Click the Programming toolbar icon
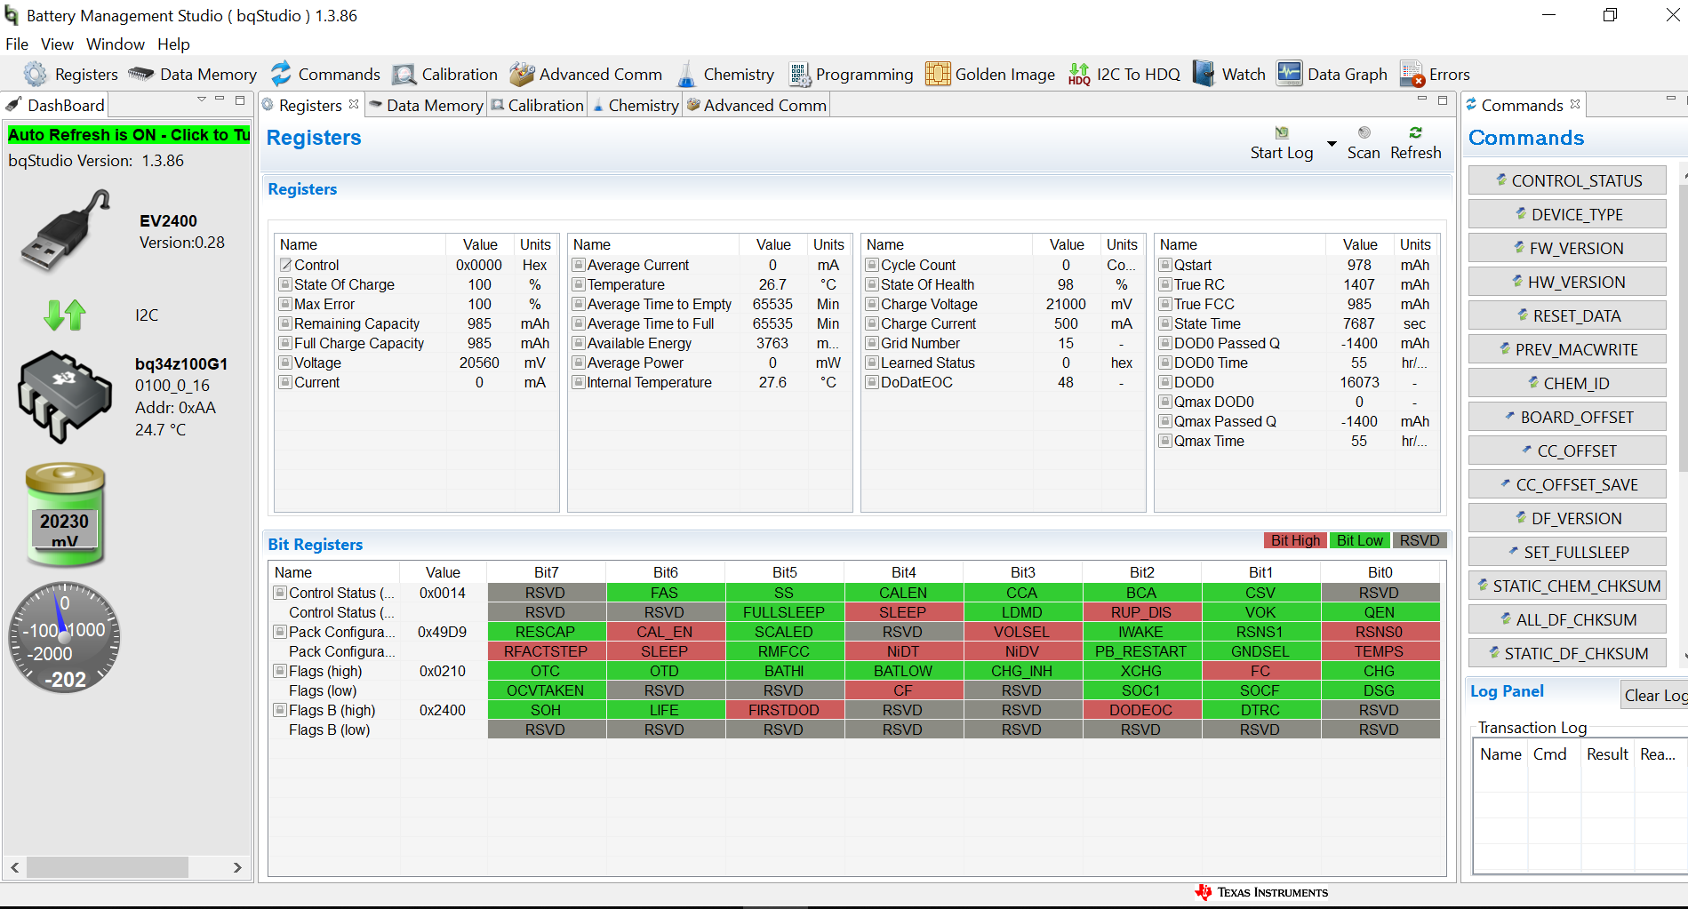The image size is (1688, 909). coord(799,75)
